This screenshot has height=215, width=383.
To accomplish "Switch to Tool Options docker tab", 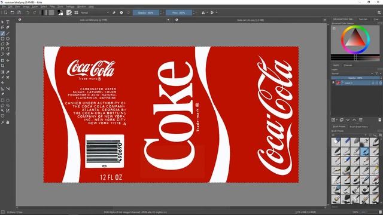I will click(x=363, y=19).
